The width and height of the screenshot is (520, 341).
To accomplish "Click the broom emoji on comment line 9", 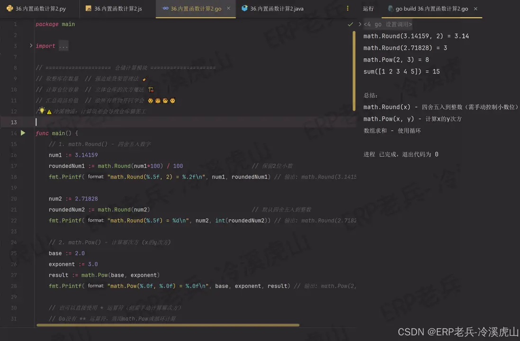I will tap(144, 79).
